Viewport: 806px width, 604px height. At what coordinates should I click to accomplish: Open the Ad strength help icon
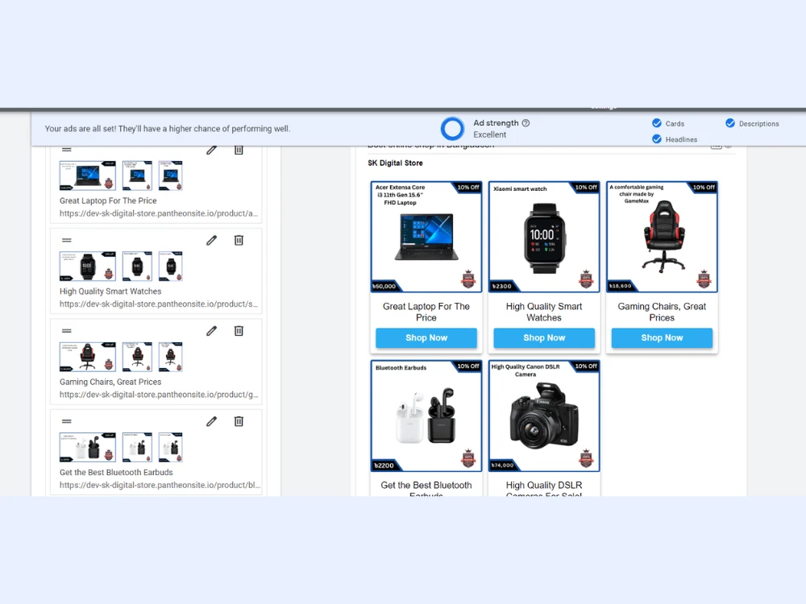tap(526, 122)
